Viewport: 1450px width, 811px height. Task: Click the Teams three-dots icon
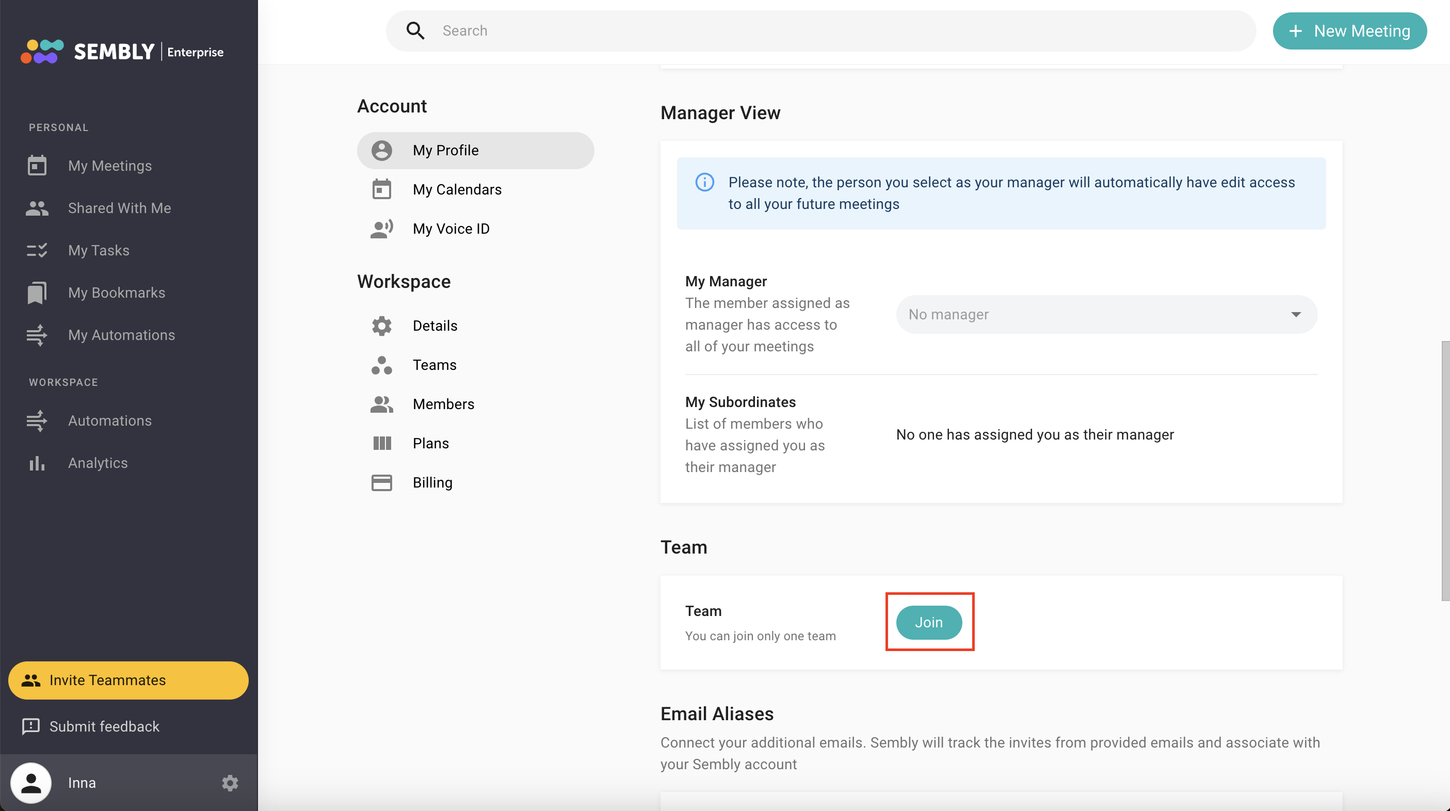(x=382, y=365)
